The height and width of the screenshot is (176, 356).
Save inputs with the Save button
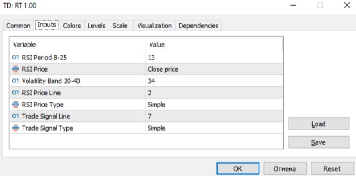point(319,142)
